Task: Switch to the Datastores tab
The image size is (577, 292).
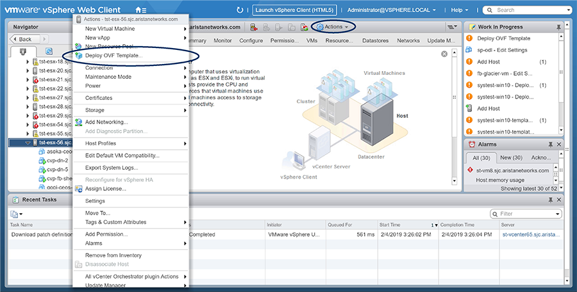Action: click(x=375, y=40)
